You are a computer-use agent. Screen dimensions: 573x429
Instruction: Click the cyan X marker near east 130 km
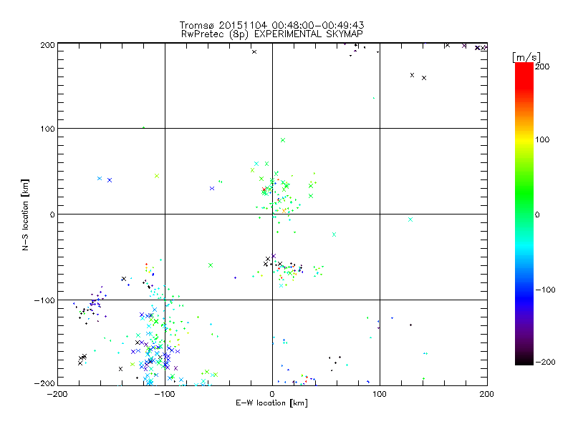tap(410, 220)
